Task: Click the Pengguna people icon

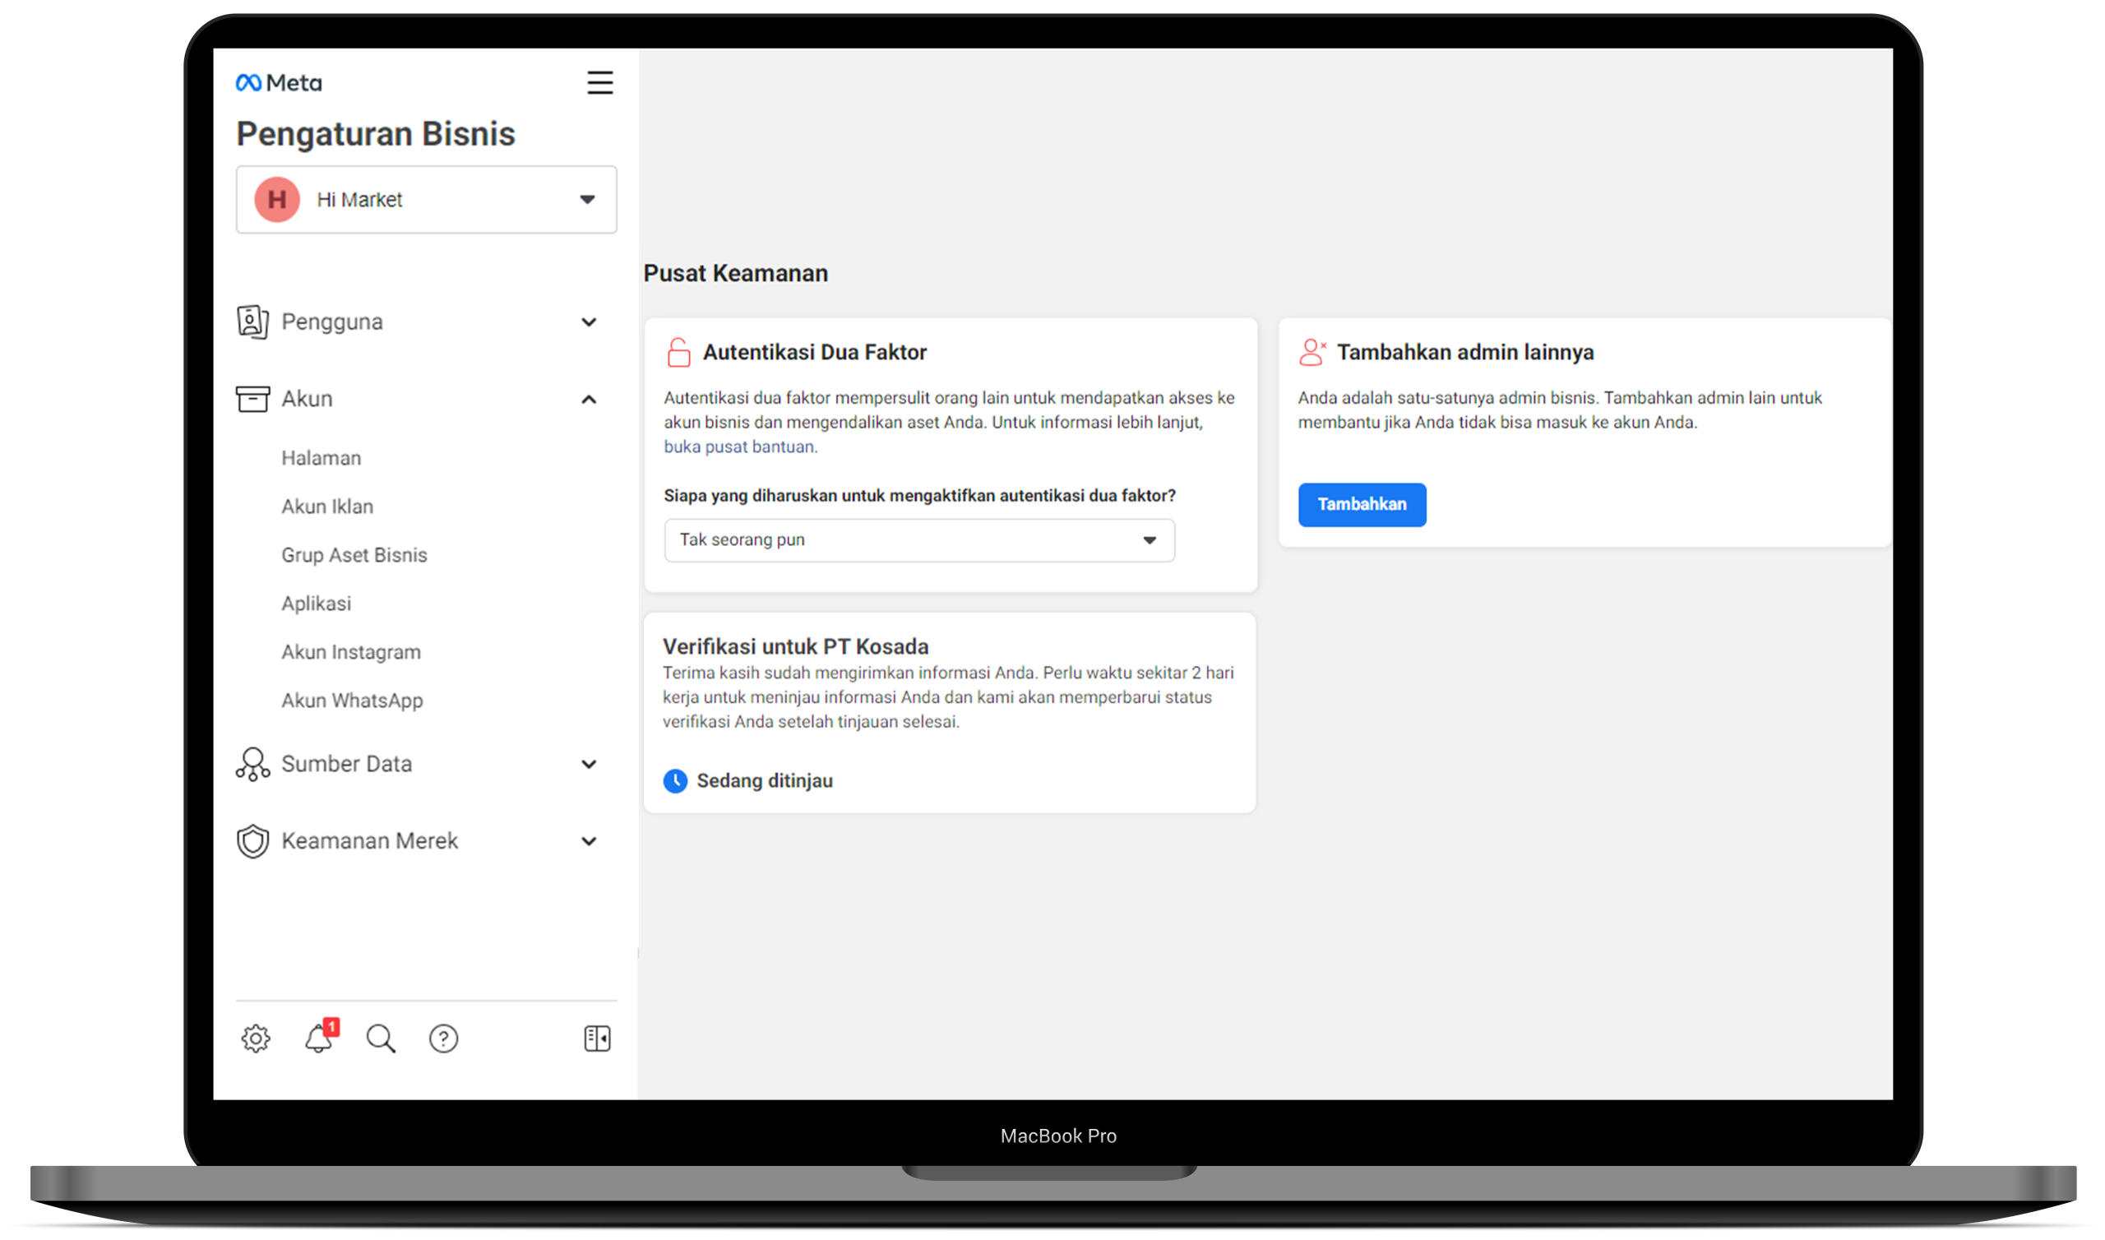Action: (x=252, y=322)
